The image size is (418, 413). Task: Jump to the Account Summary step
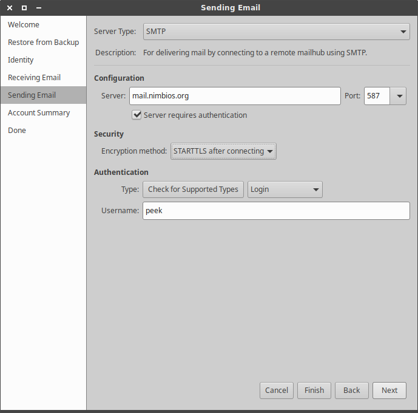click(39, 113)
